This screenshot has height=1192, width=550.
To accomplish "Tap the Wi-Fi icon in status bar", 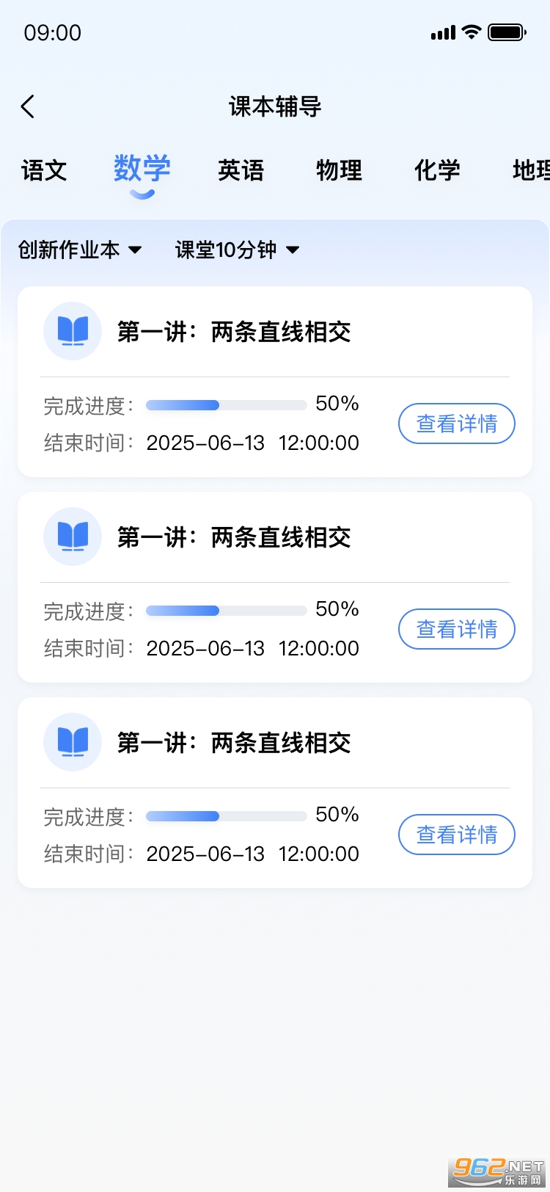I will tap(471, 32).
